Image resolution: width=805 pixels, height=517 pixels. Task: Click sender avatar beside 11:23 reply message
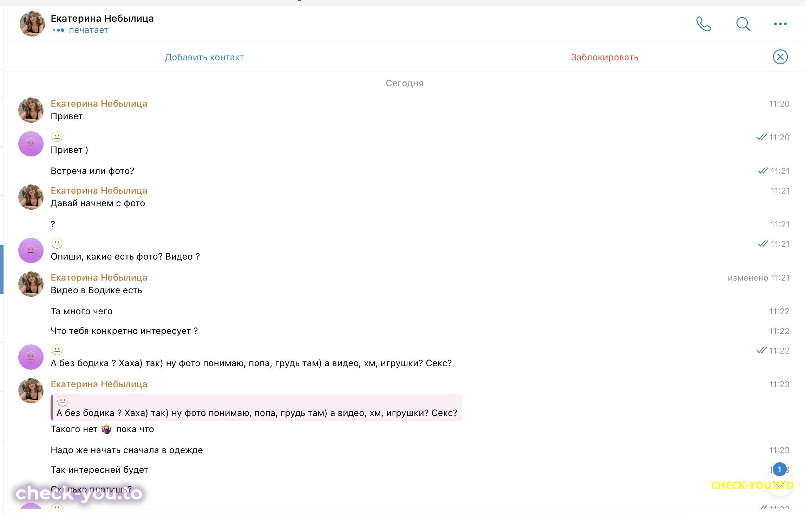31,391
